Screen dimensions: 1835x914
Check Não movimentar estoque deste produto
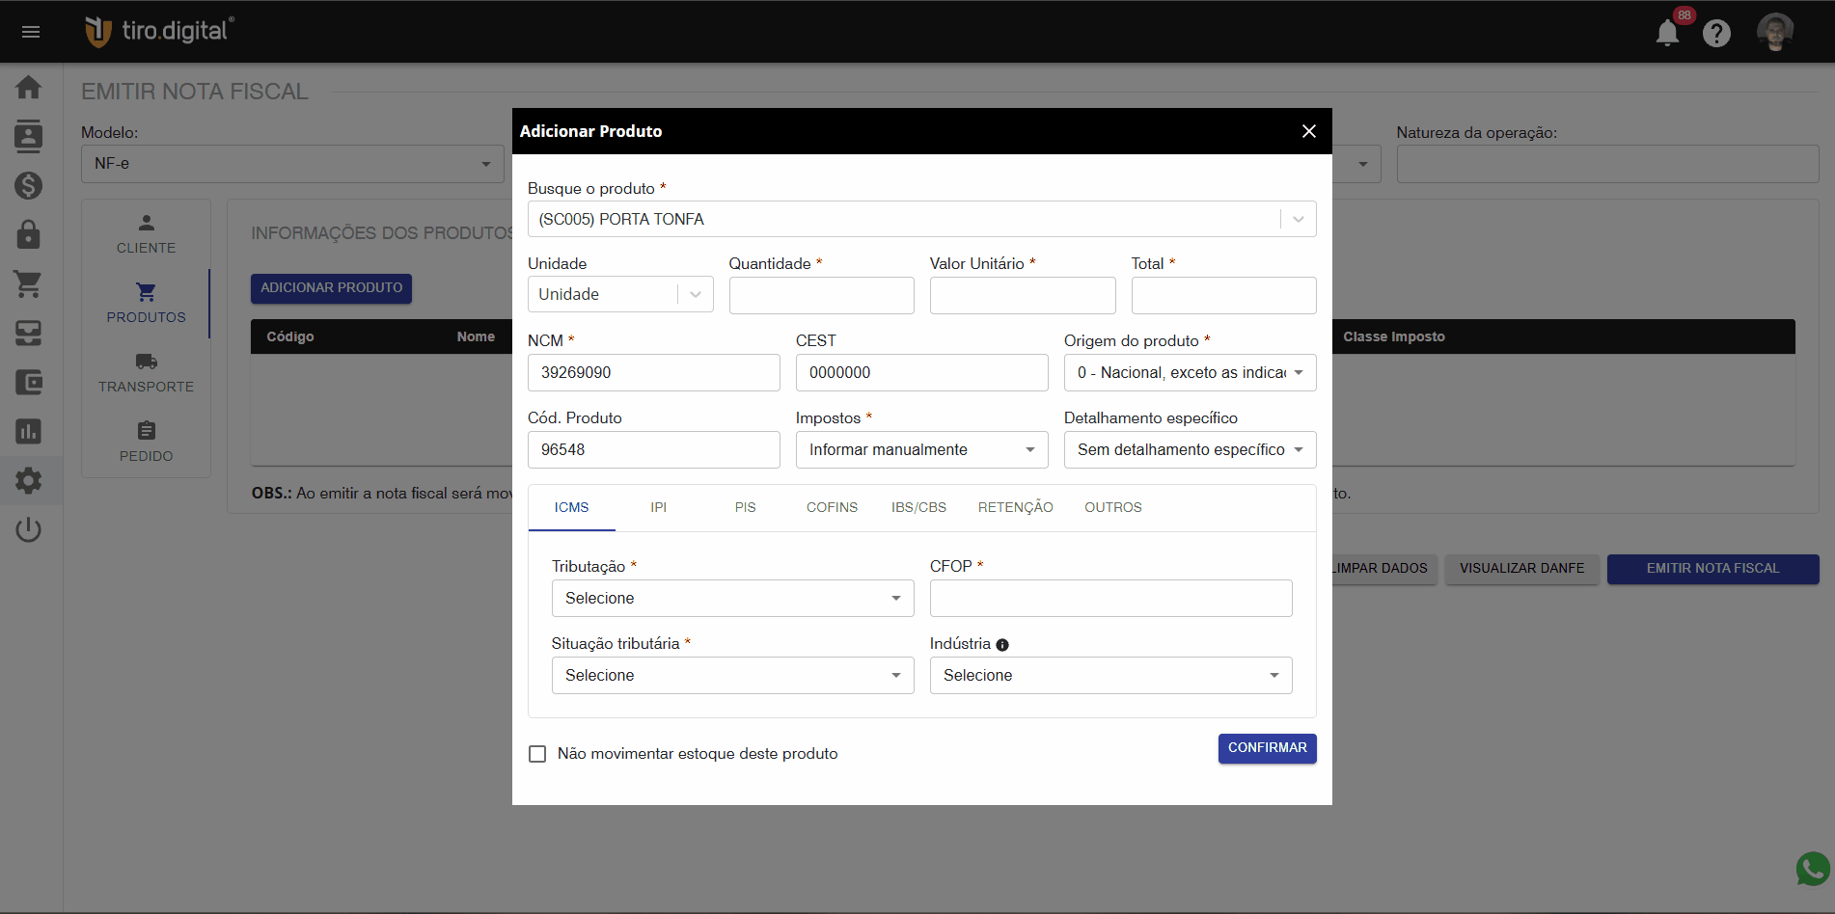537,754
